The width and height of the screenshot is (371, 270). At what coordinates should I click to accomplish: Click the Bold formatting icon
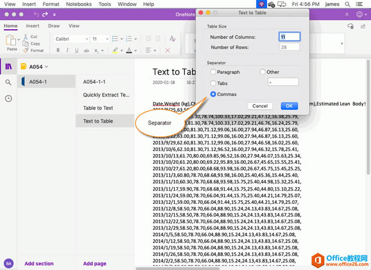[58, 50]
